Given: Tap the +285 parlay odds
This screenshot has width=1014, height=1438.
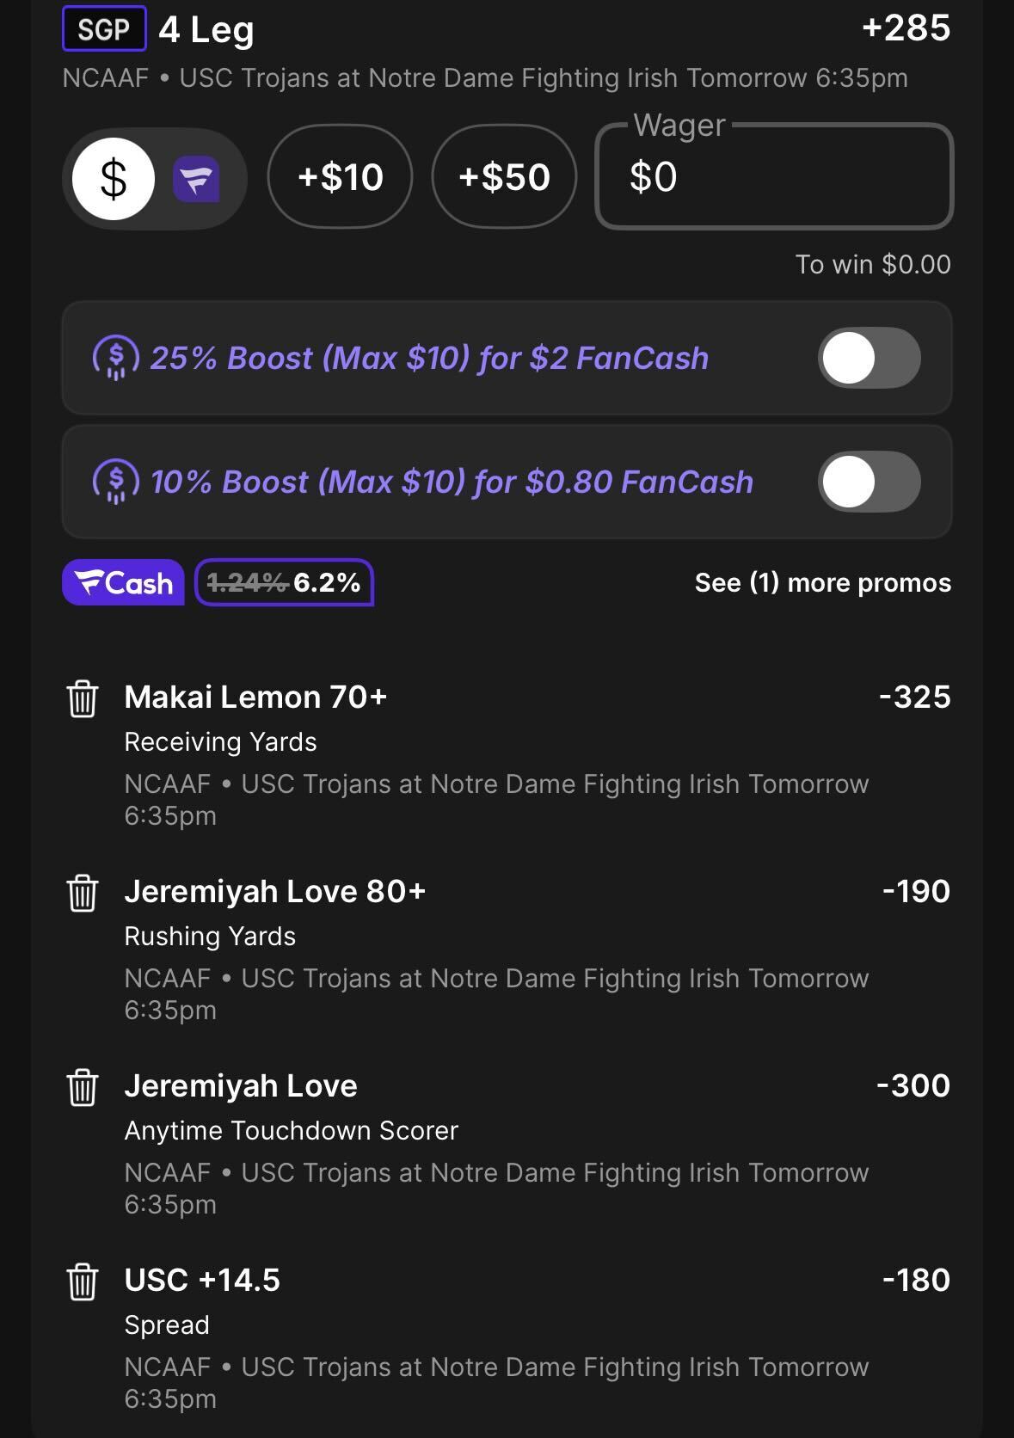Looking at the screenshot, I should pos(906,28).
